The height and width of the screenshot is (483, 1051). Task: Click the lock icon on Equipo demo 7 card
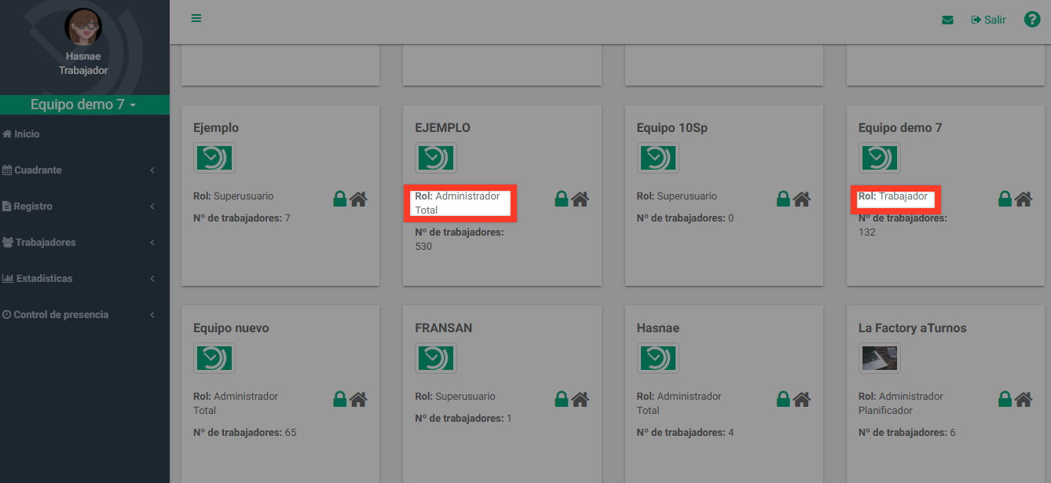click(1005, 199)
